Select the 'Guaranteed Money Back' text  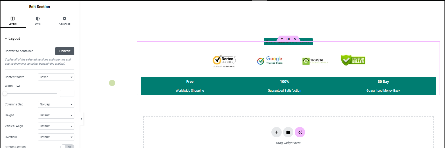click(x=383, y=91)
